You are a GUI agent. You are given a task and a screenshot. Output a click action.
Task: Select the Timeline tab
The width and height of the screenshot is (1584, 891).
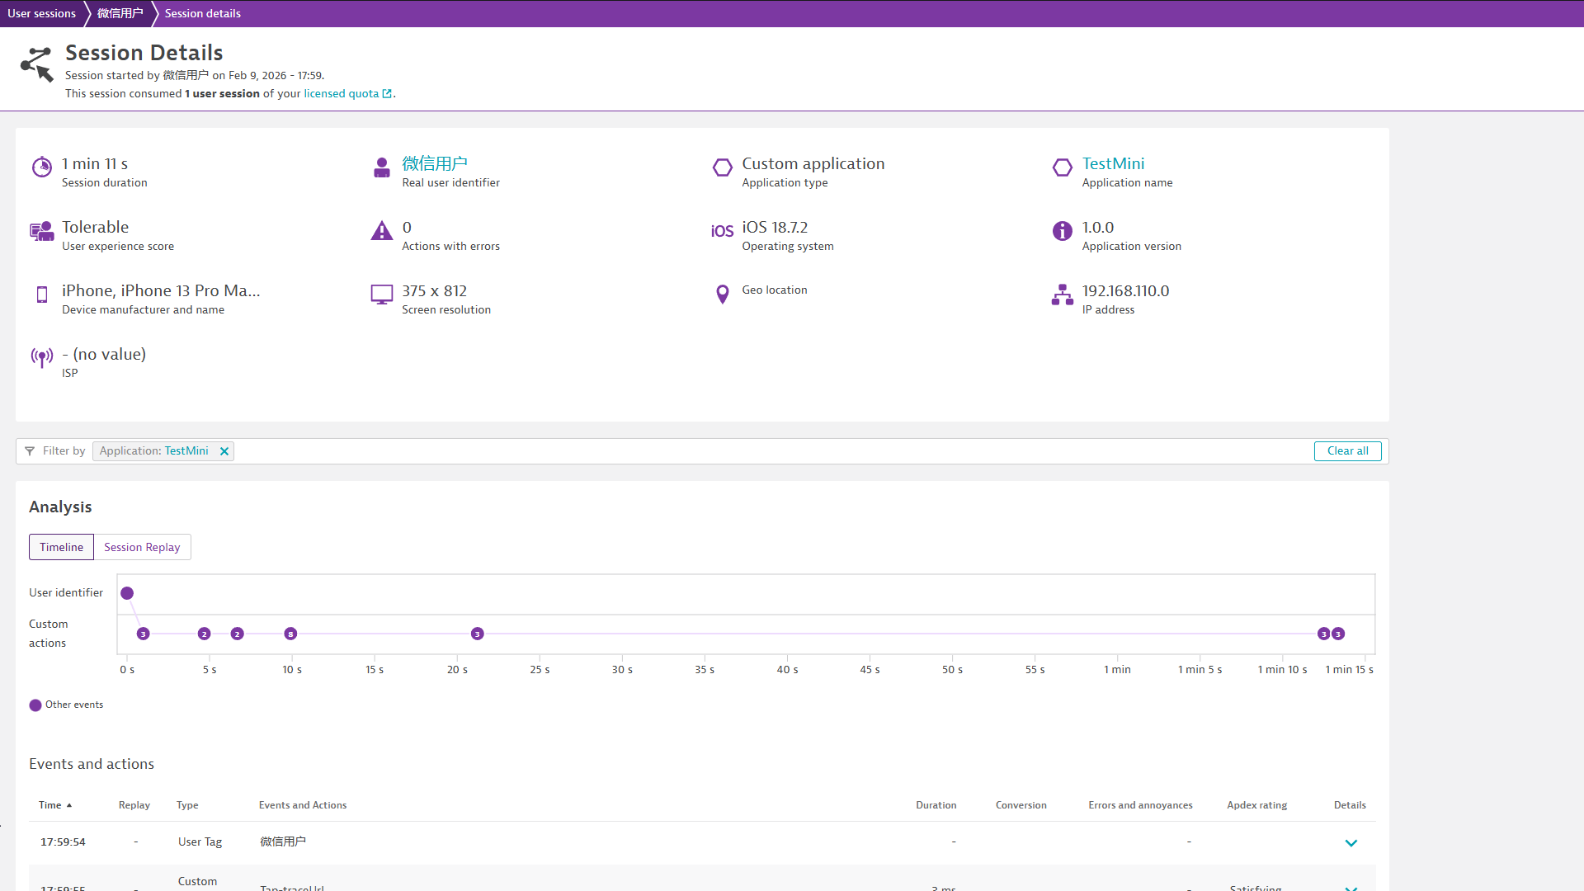pyautogui.click(x=61, y=547)
